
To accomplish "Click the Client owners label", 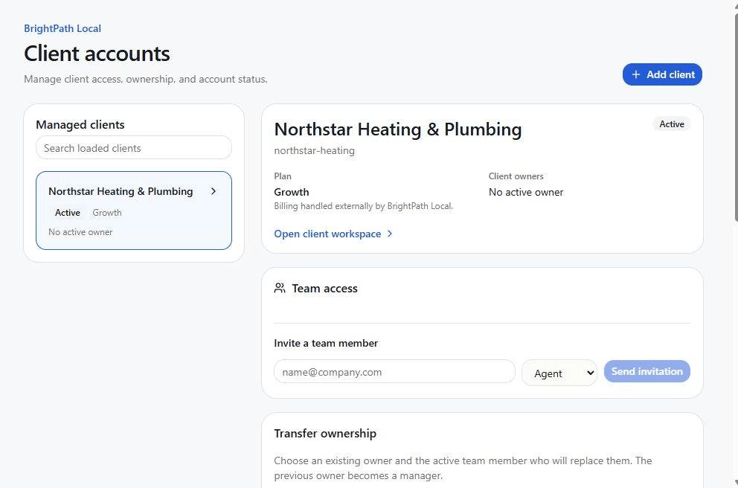I will (x=516, y=176).
